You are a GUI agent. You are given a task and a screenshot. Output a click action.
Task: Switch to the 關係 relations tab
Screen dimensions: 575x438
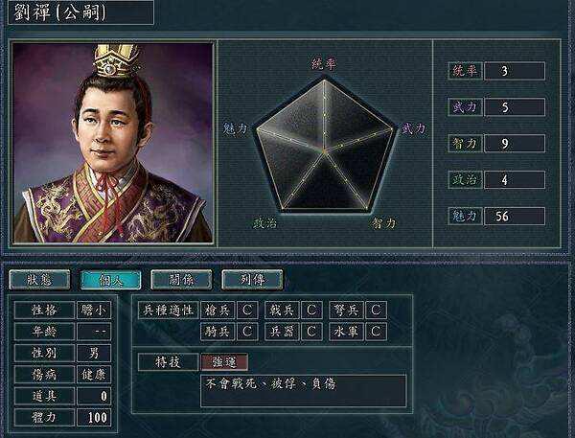(x=181, y=280)
